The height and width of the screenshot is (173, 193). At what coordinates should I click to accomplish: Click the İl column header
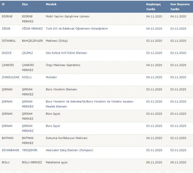coord(3,5)
